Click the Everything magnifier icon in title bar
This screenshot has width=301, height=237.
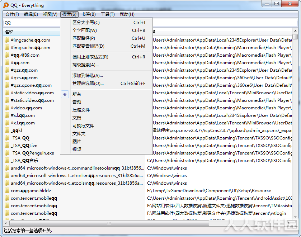point(6,5)
